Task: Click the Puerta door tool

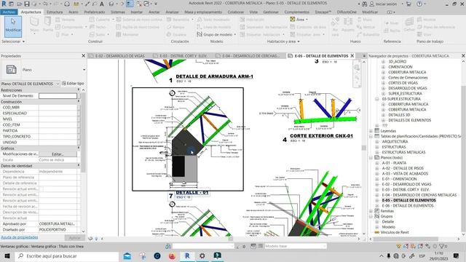Action: pyautogui.click(x=47, y=25)
